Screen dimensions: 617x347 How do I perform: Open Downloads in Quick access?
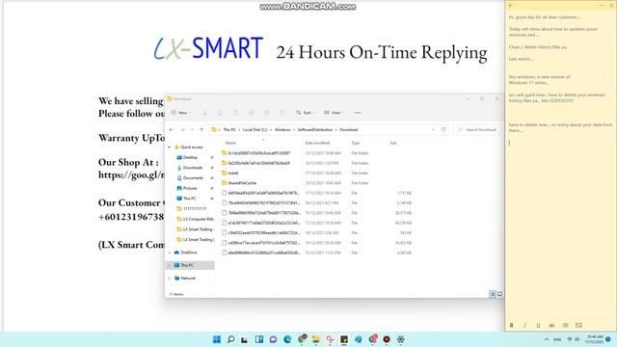[193, 168]
